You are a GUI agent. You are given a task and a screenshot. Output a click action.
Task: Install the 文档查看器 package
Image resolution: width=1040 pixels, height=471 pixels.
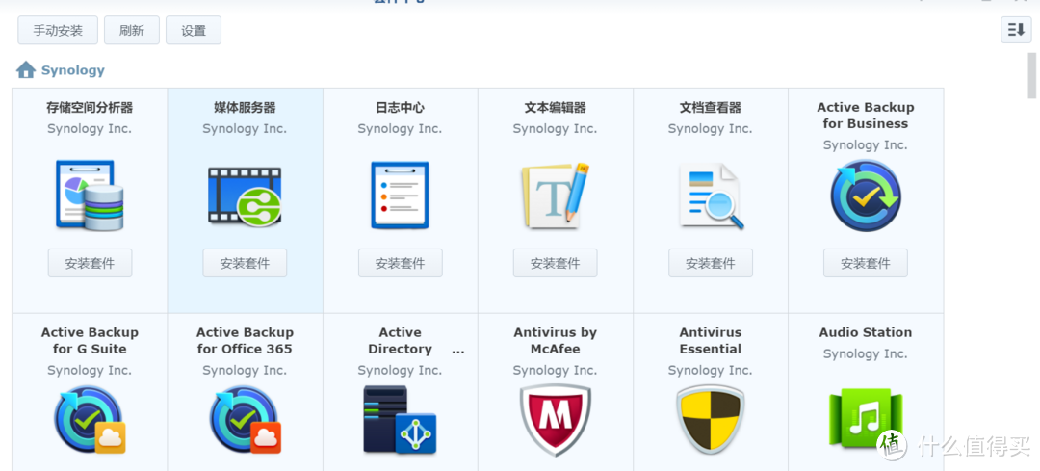tap(711, 263)
